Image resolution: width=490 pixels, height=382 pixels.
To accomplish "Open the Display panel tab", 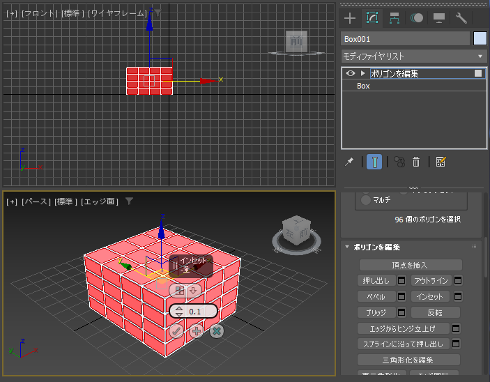I will click(438, 18).
